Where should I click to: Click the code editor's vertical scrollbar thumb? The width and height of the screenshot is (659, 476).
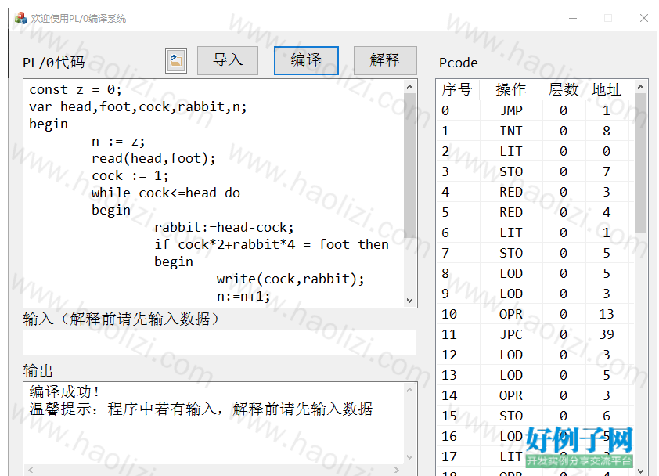click(410, 166)
